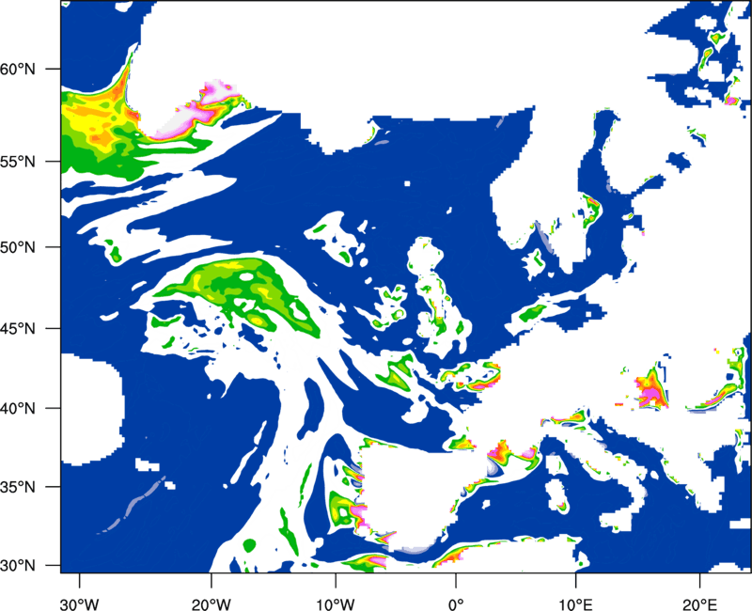The image size is (752, 611).
Task: Click the 40°N latitude label
Action: pyautogui.click(x=18, y=409)
